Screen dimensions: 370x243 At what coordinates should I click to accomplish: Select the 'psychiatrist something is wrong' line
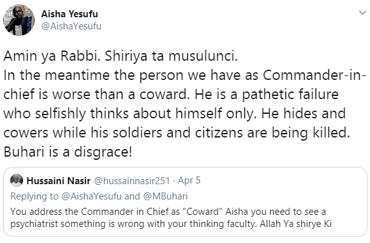[171, 224]
